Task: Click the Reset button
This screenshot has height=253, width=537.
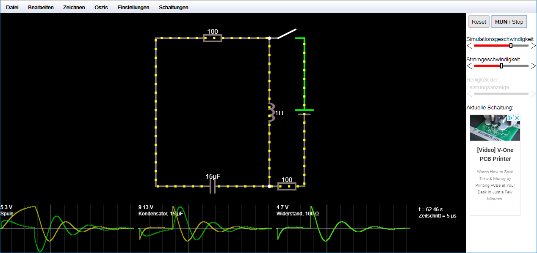Action: (x=479, y=22)
